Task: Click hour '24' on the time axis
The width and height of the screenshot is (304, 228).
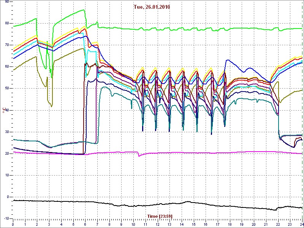Action: (x=301, y=224)
